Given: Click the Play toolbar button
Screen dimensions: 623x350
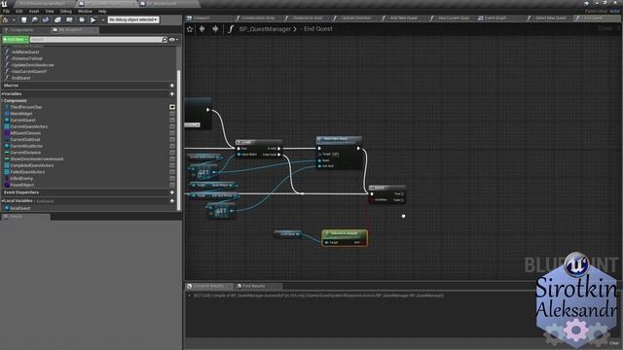Looking at the screenshot, I should 93,19.
